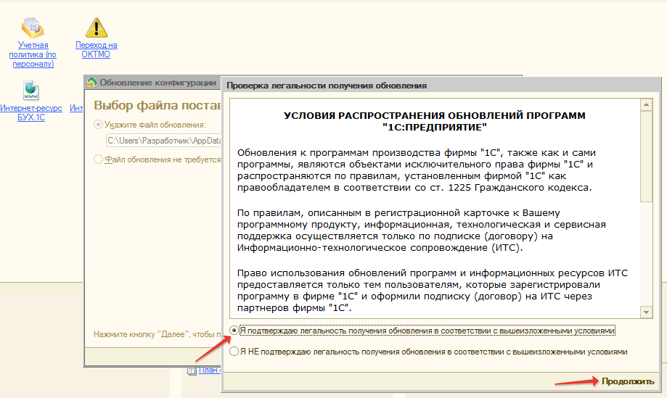Click the Обновление конфигурации window title icon
Viewport: 667px width, 398px height.
coord(91,82)
